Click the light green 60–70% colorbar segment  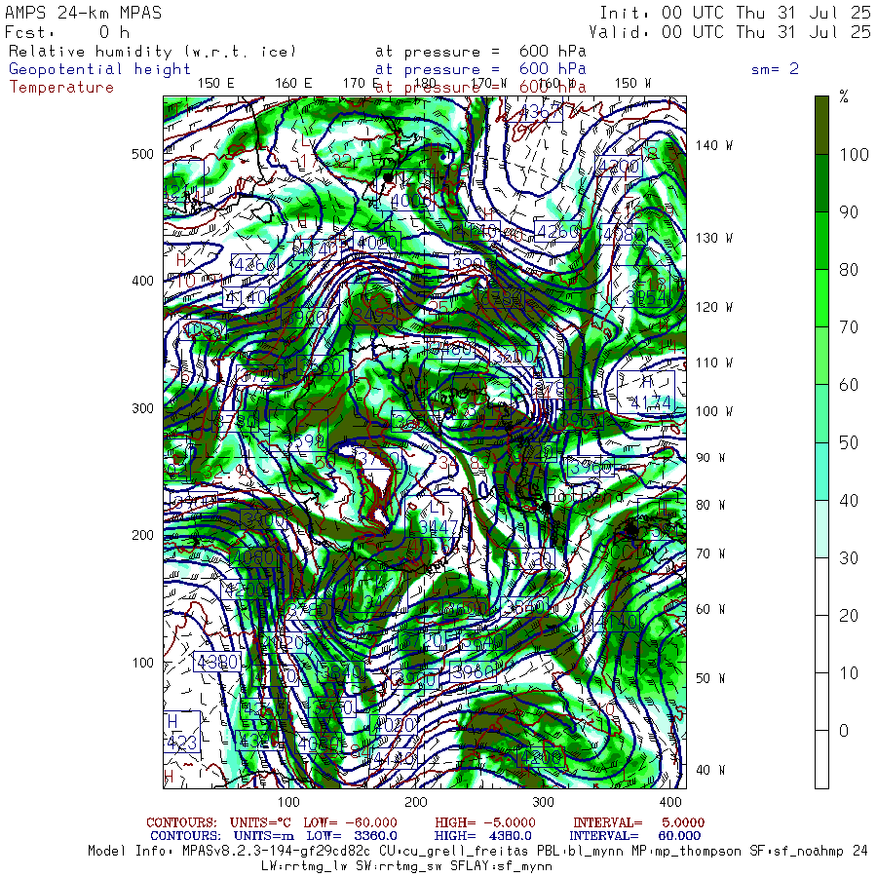821,356
